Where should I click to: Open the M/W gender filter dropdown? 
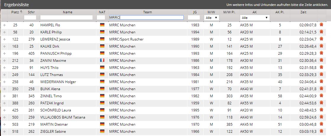(x=212, y=18)
